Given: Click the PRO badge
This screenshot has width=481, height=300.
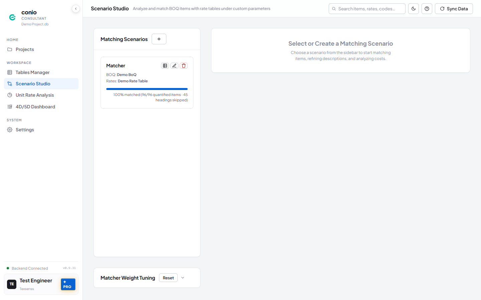Looking at the screenshot, I should tap(68, 284).
